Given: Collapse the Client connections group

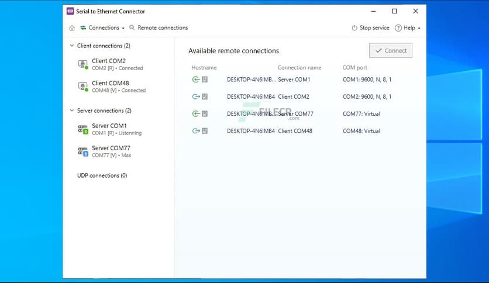Looking at the screenshot, I should tap(72, 46).
